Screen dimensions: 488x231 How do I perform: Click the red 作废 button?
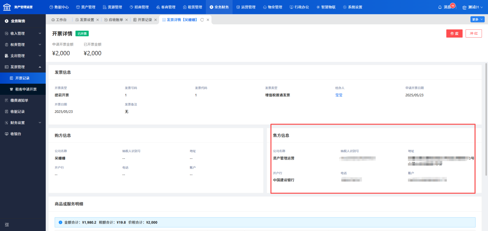[x=454, y=33]
